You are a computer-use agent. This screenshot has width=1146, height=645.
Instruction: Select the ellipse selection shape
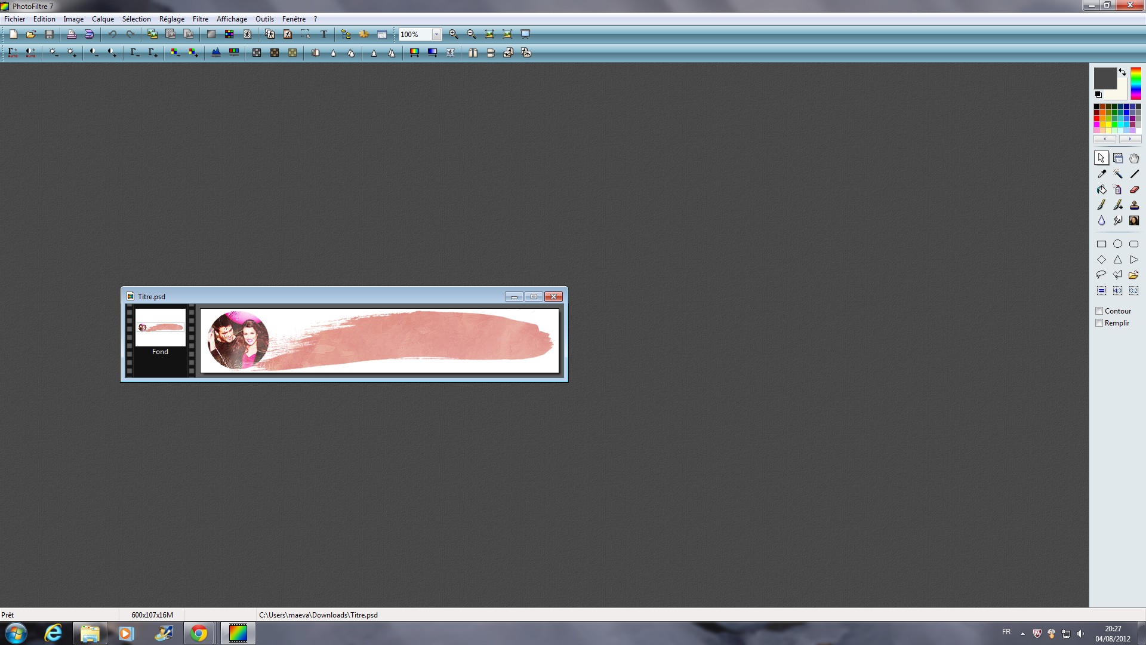coord(1117,244)
